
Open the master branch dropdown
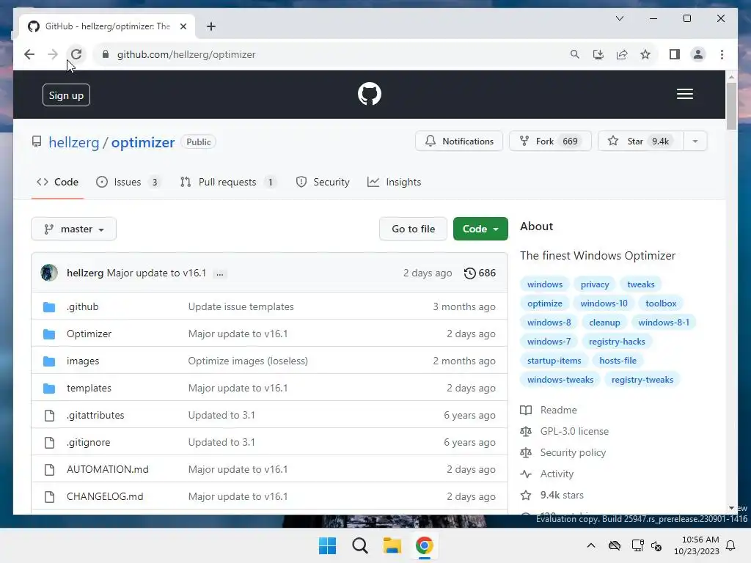74,229
